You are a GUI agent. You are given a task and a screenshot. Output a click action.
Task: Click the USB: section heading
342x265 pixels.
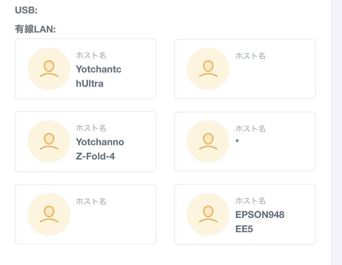point(26,10)
